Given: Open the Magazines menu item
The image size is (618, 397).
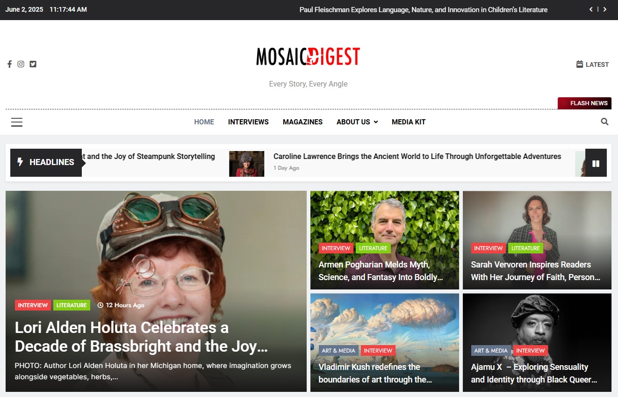Looking at the screenshot, I should 302,122.
